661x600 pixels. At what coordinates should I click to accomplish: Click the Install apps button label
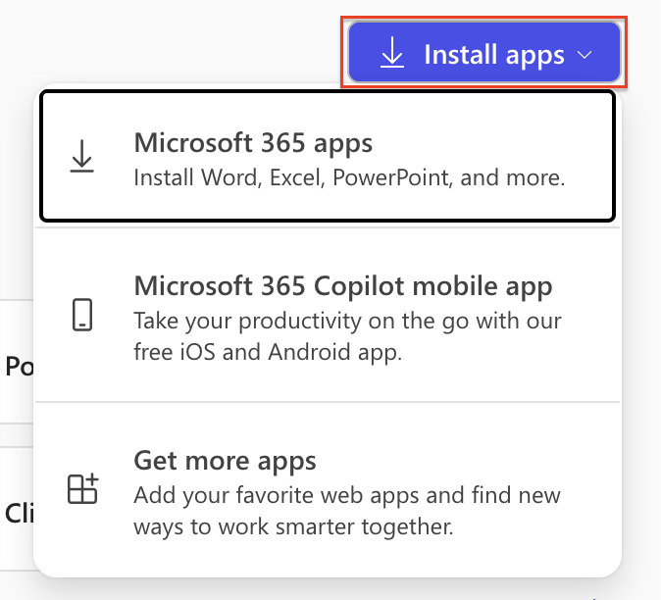click(493, 54)
